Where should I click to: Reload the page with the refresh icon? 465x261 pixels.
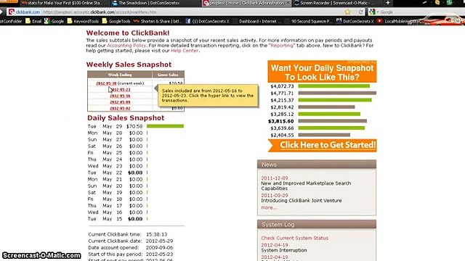360,12
